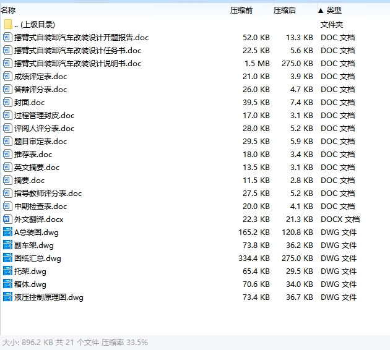Click the DWG icon beside 副车架.dwg

click(x=7, y=245)
